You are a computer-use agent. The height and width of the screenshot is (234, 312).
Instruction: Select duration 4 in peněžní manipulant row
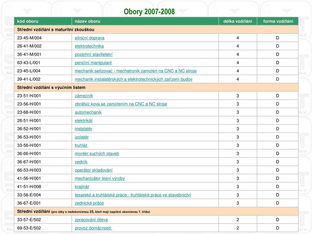[x=238, y=63]
